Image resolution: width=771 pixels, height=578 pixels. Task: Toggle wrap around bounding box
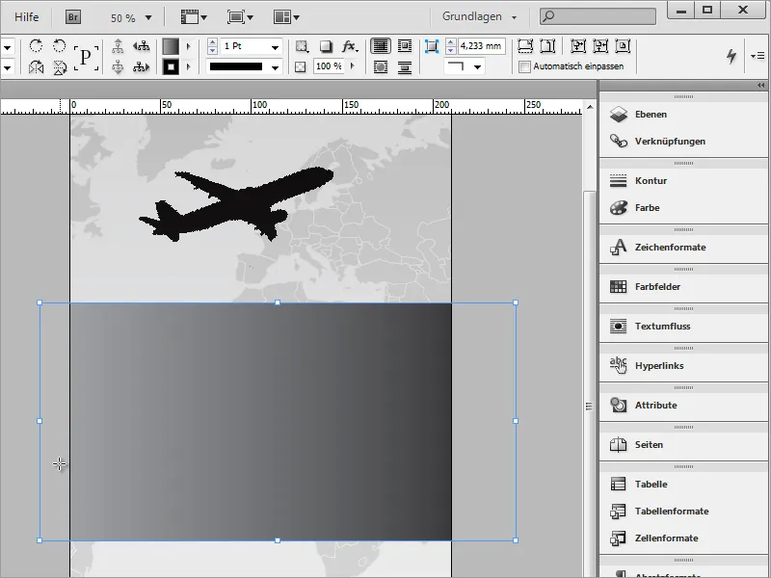pos(404,46)
